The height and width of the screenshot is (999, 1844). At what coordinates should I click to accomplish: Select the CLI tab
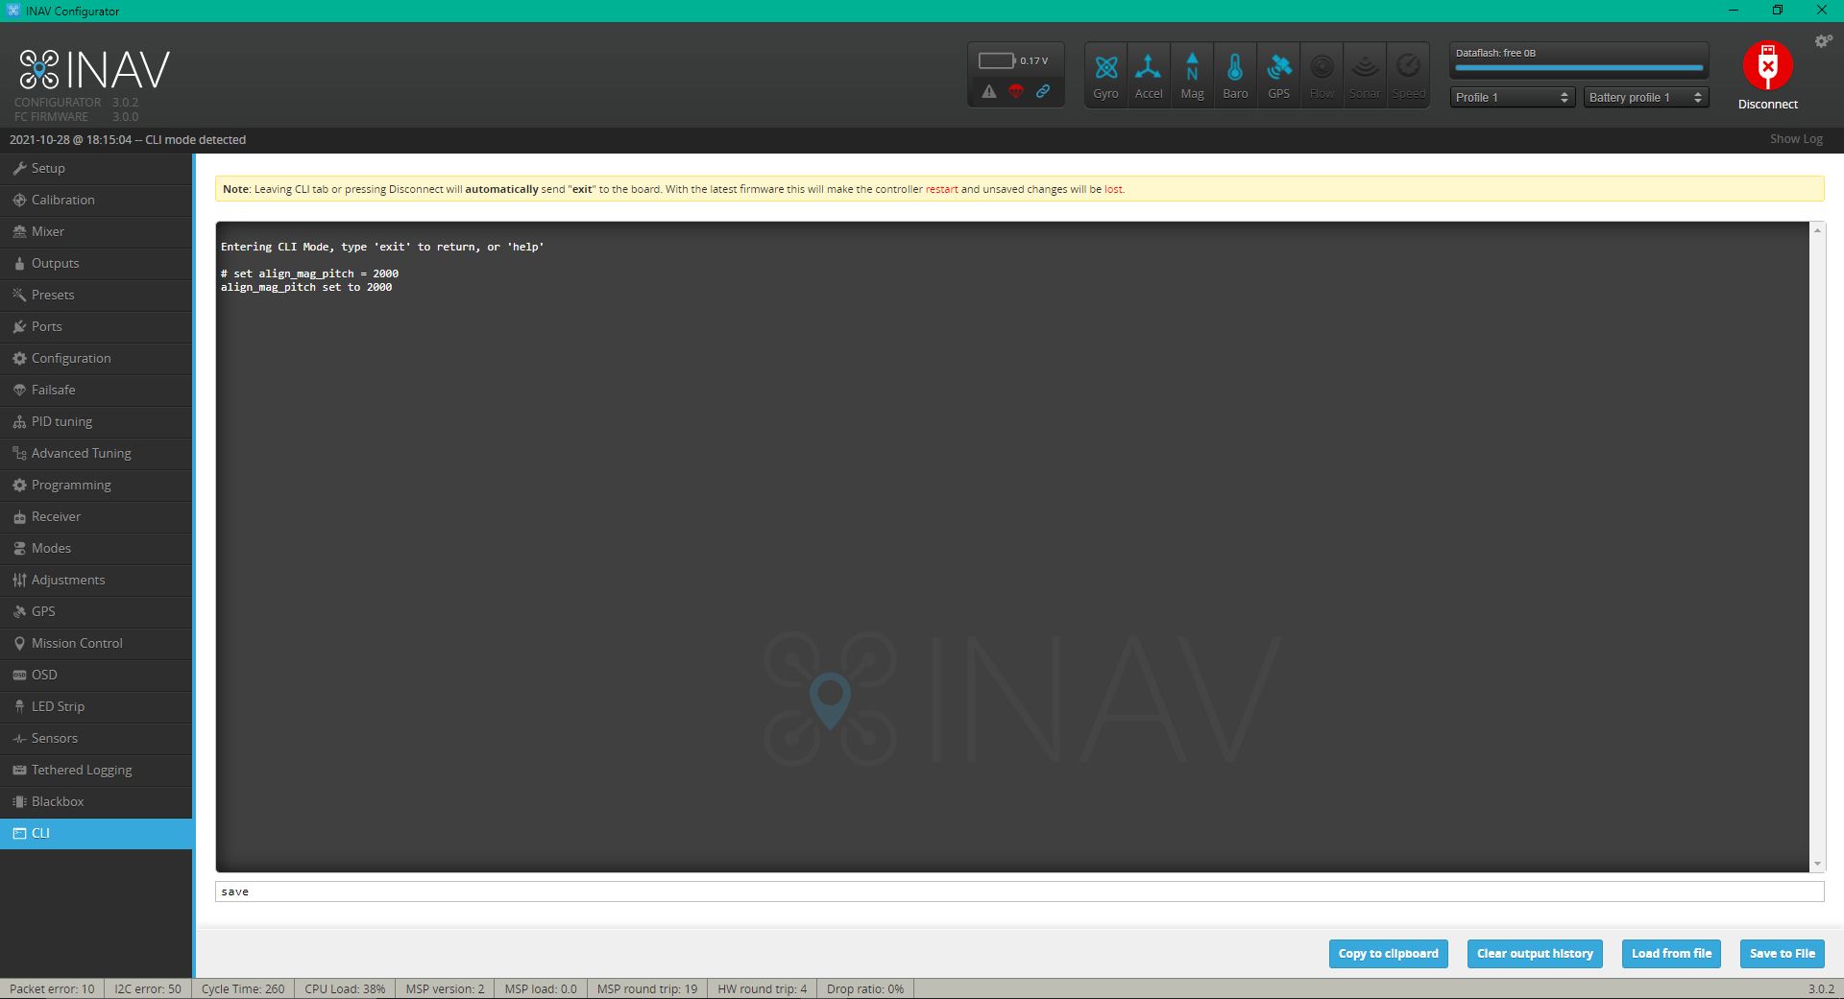(96, 833)
